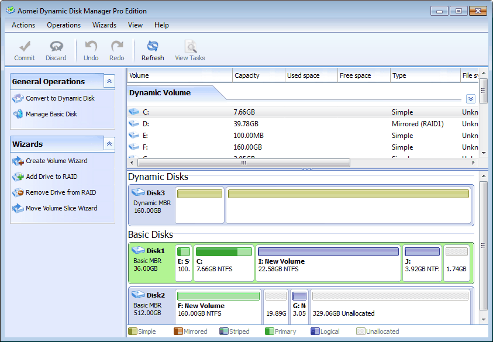Select the Disk3 dynamic disk icon

coord(138,192)
